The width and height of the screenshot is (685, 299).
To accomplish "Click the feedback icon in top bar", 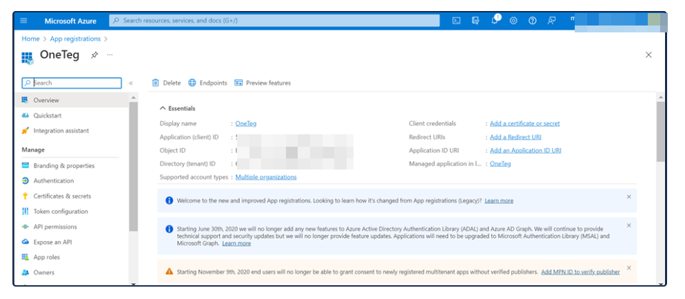I will 552,21.
